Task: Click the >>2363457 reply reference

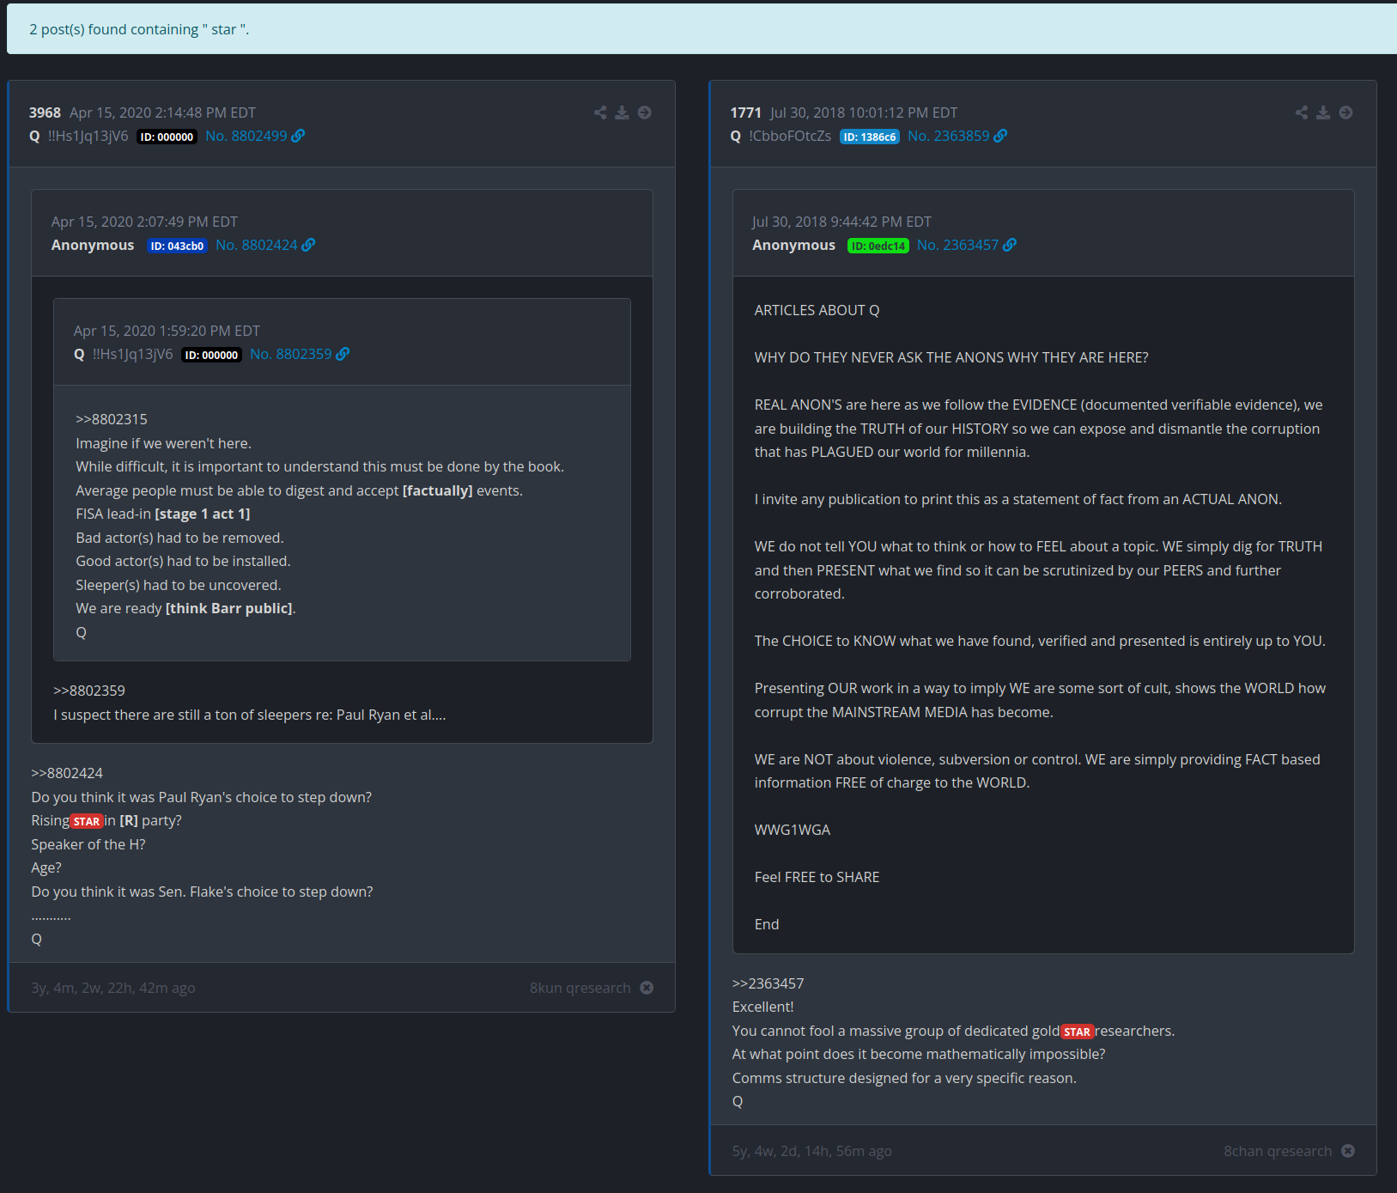Action: (x=768, y=983)
